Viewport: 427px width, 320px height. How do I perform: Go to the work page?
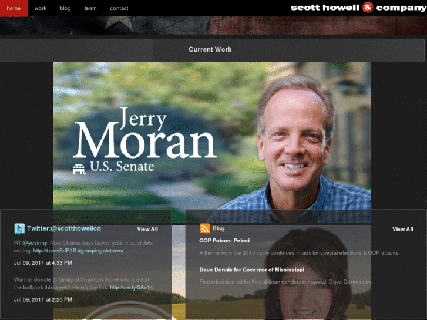click(41, 8)
